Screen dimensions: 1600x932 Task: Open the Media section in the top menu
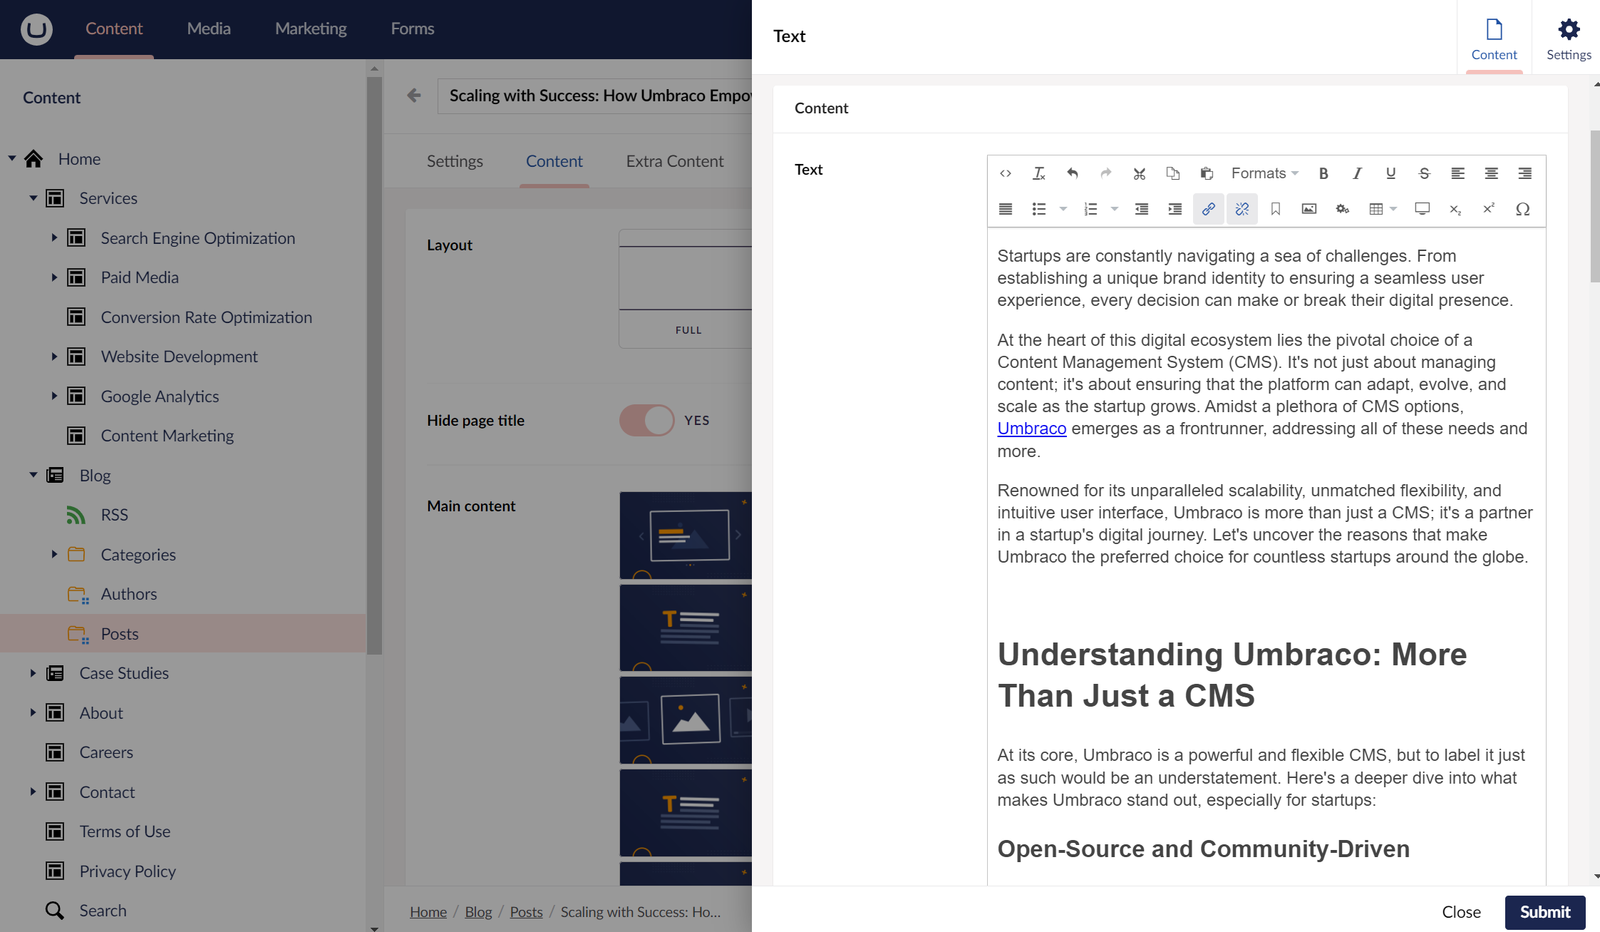(208, 29)
